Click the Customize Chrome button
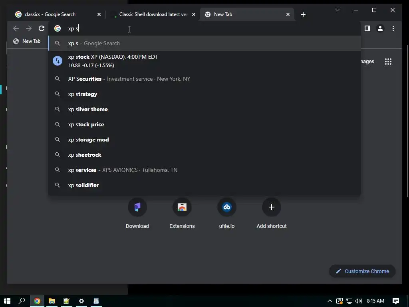Viewport: 409px width, 307px height. pos(362,271)
